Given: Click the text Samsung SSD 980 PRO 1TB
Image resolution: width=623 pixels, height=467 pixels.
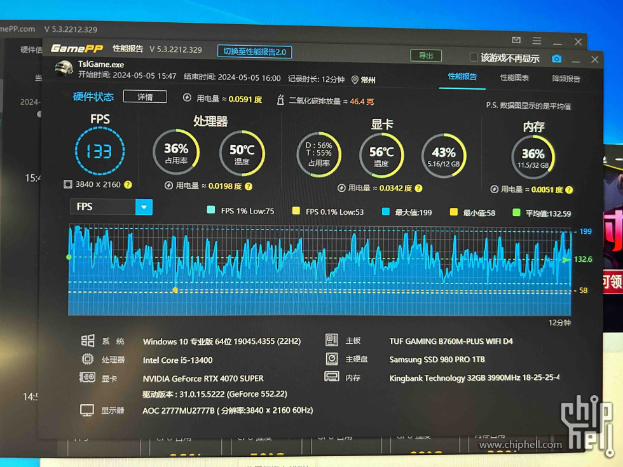Looking at the screenshot, I should 437,360.
